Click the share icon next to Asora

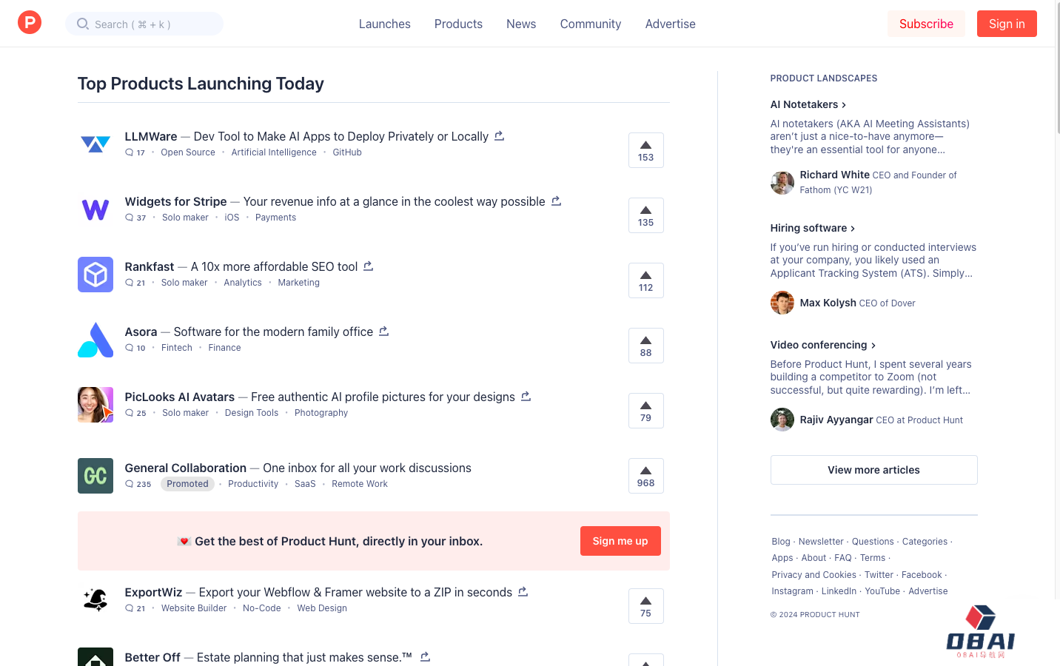point(383,331)
